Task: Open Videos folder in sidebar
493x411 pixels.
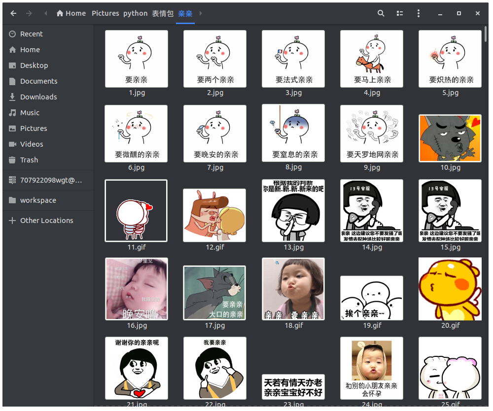Action: coord(32,144)
